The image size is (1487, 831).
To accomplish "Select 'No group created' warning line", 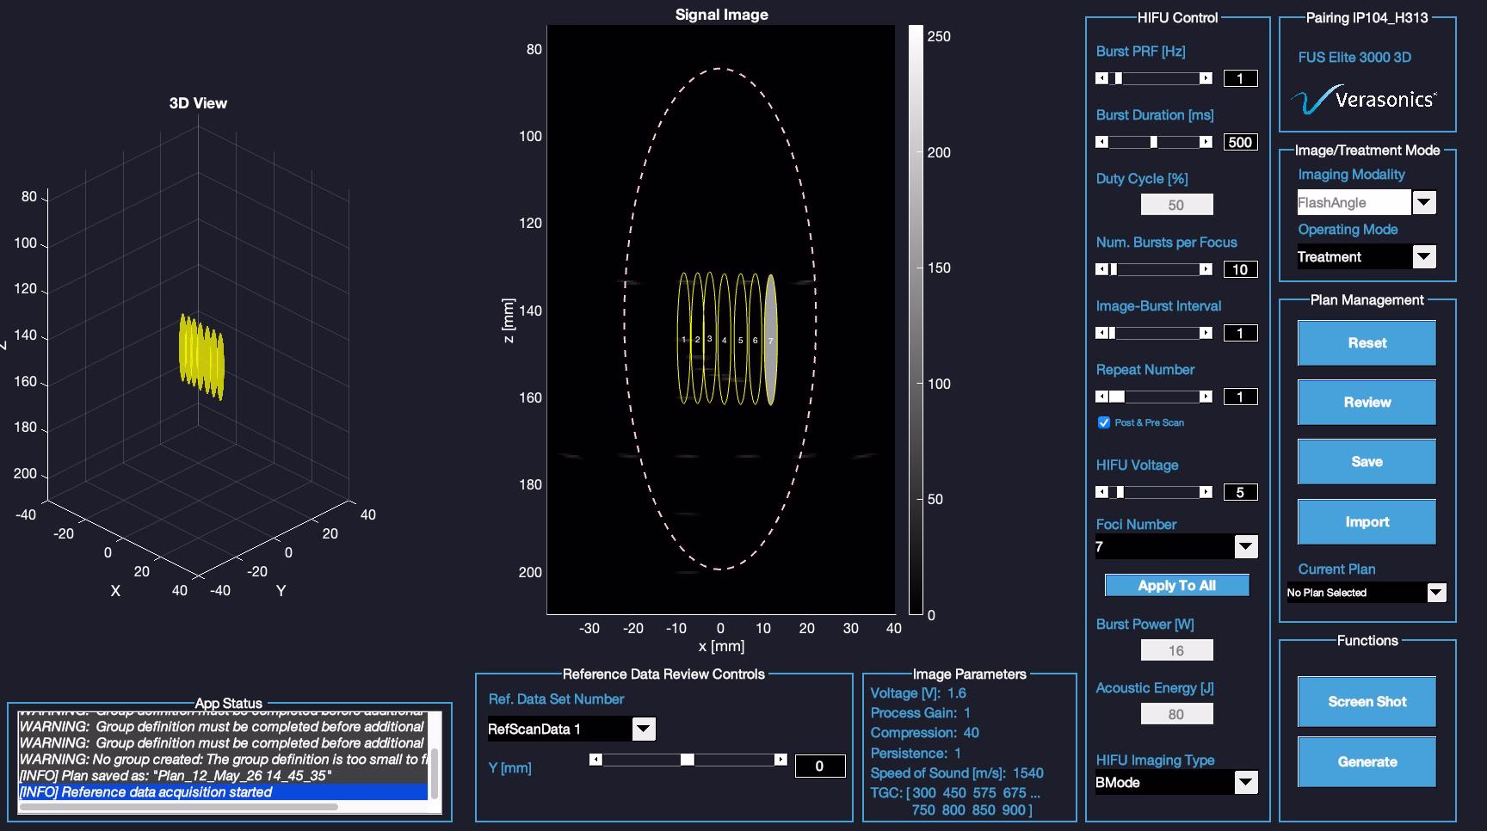I will 223,759.
